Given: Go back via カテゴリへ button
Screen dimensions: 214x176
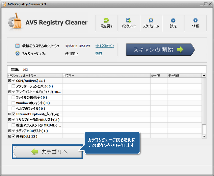Looking at the screenshot, I should 47,152.
